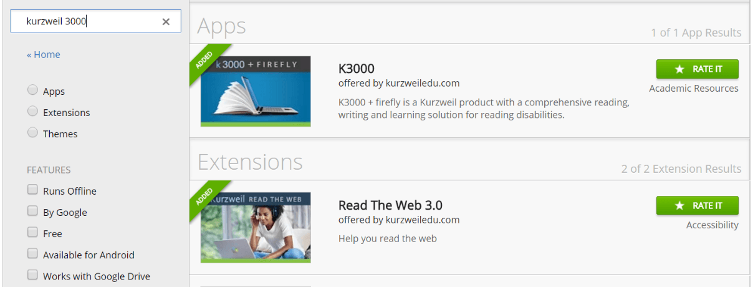
Task: Select the Apps radio button
Action: tap(32, 90)
